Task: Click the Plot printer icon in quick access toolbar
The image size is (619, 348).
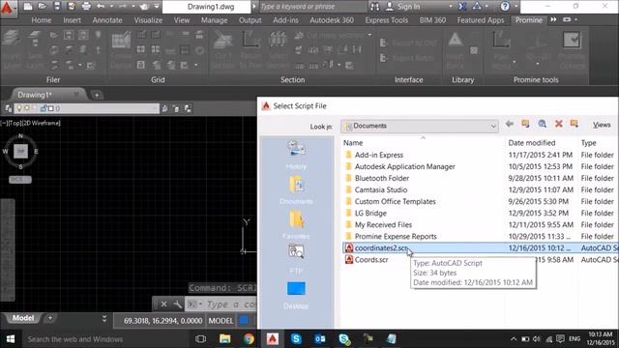Action: click(86, 6)
